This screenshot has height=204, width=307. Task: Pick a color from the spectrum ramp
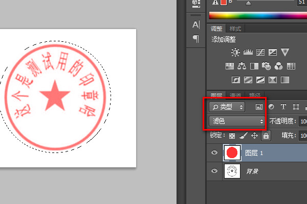tap(258, 15)
